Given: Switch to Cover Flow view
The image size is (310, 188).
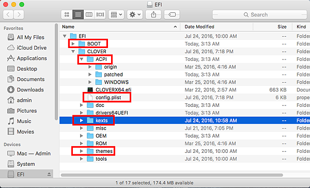Looking at the screenshot, I should [100, 14].
